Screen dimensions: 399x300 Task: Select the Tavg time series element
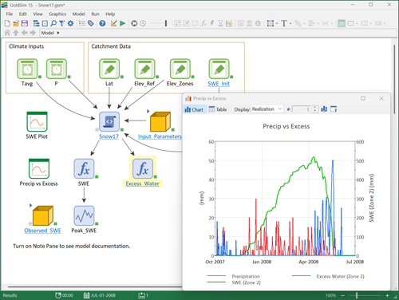[x=27, y=69]
